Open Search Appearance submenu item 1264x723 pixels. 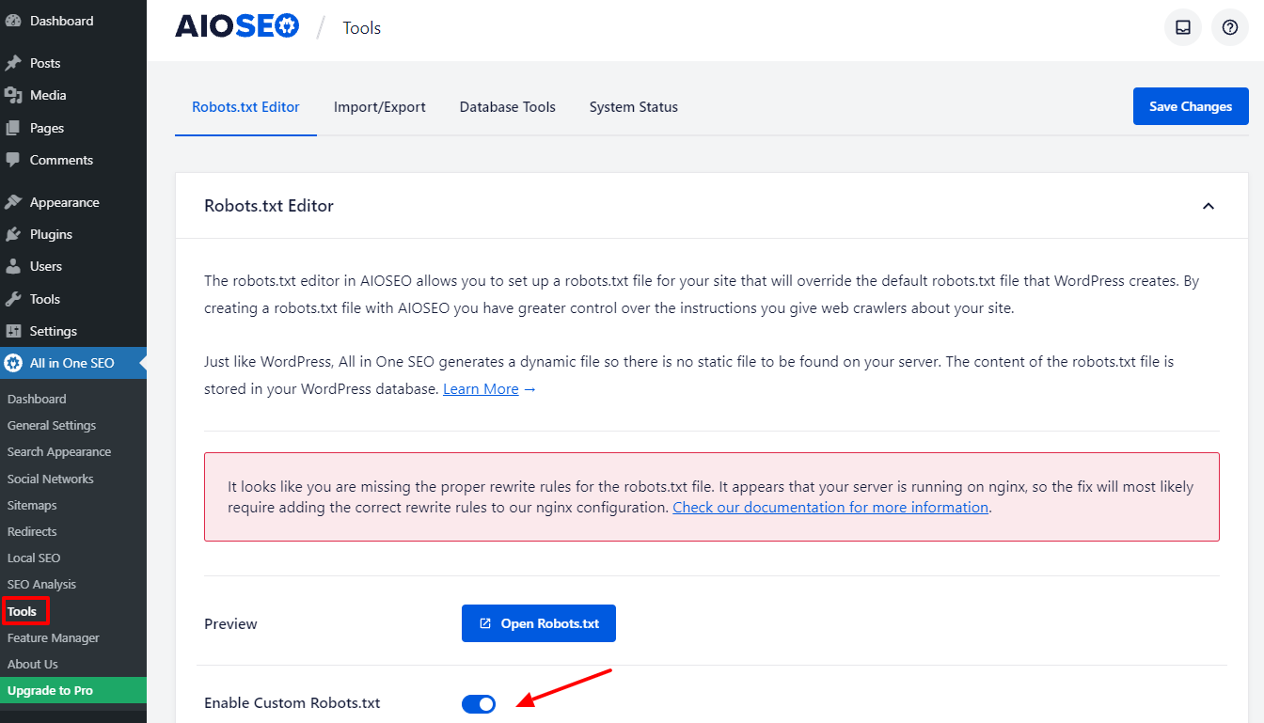(59, 451)
